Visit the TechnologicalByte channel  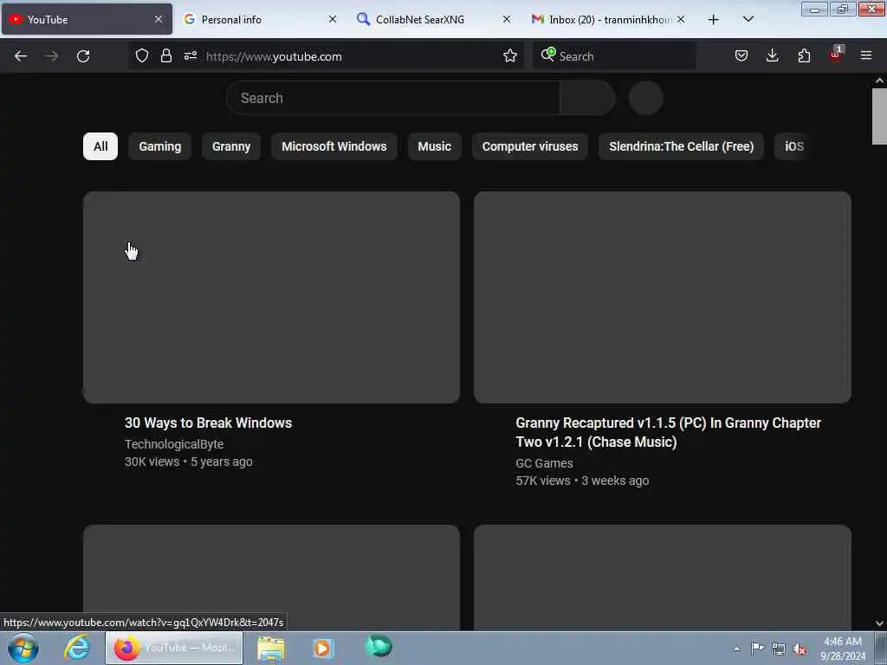174,444
